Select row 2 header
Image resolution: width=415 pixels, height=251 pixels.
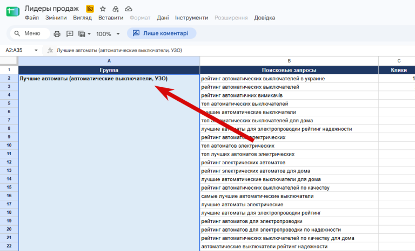(9, 79)
